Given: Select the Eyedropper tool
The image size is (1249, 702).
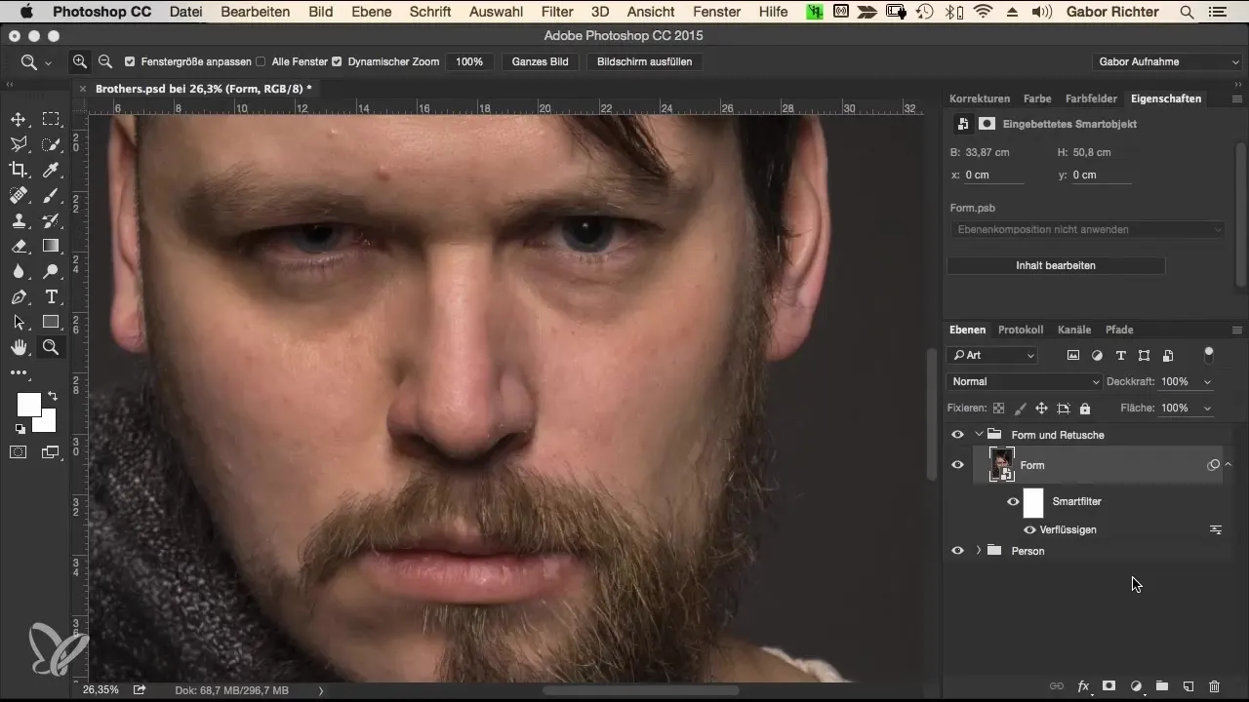Looking at the screenshot, I should click(x=51, y=170).
